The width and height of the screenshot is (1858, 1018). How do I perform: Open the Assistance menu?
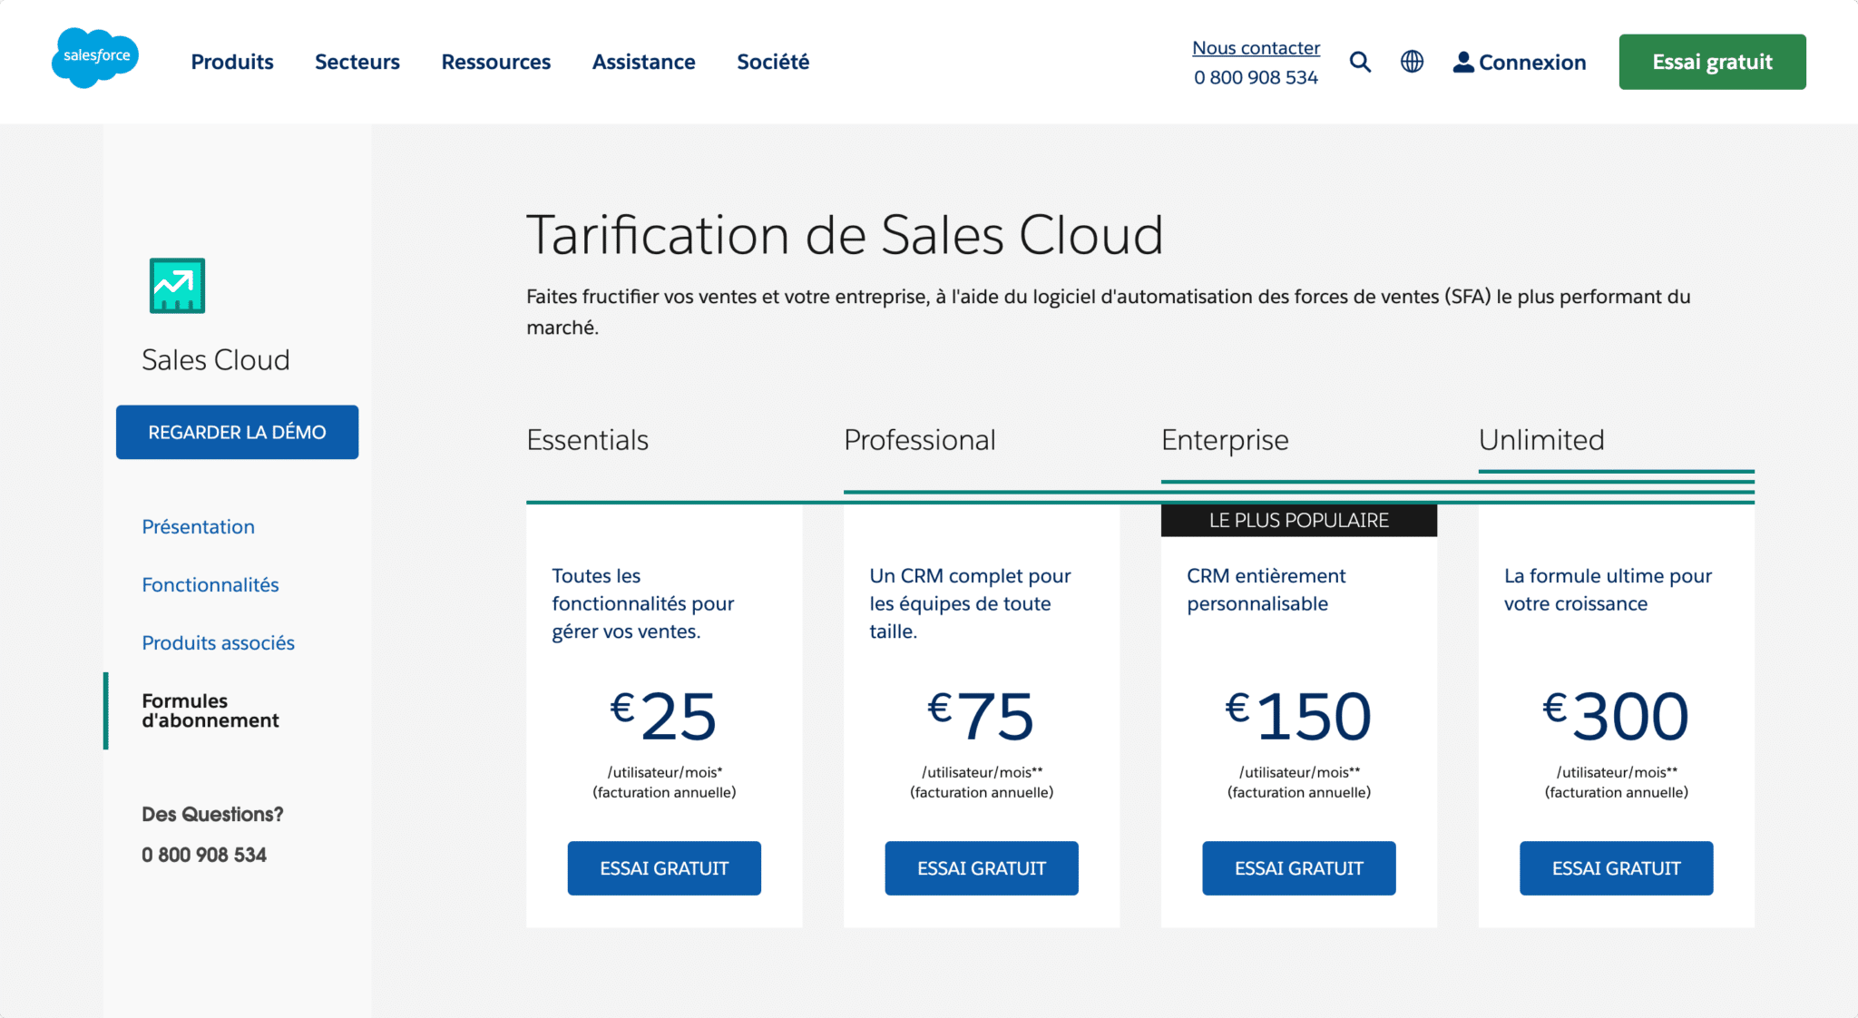[x=643, y=62]
